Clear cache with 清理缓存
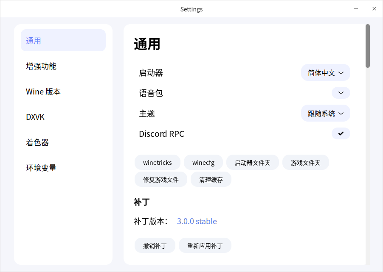 point(211,179)
